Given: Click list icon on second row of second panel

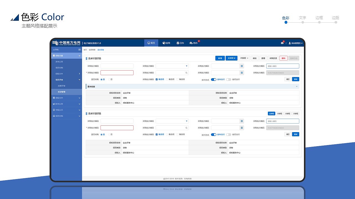Looking at the screenshot, I should click(x=242, y=128).
